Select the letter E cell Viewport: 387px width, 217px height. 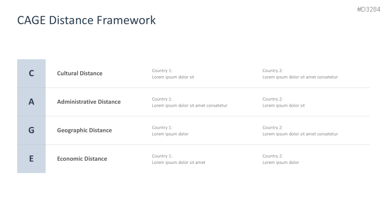pyautogui.click(x=31, y=159)
